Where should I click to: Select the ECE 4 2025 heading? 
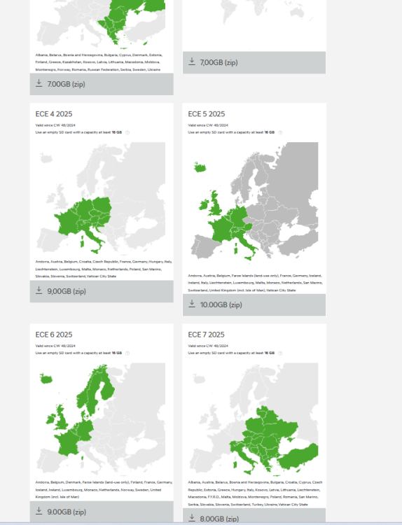click(x=54, y=114)
